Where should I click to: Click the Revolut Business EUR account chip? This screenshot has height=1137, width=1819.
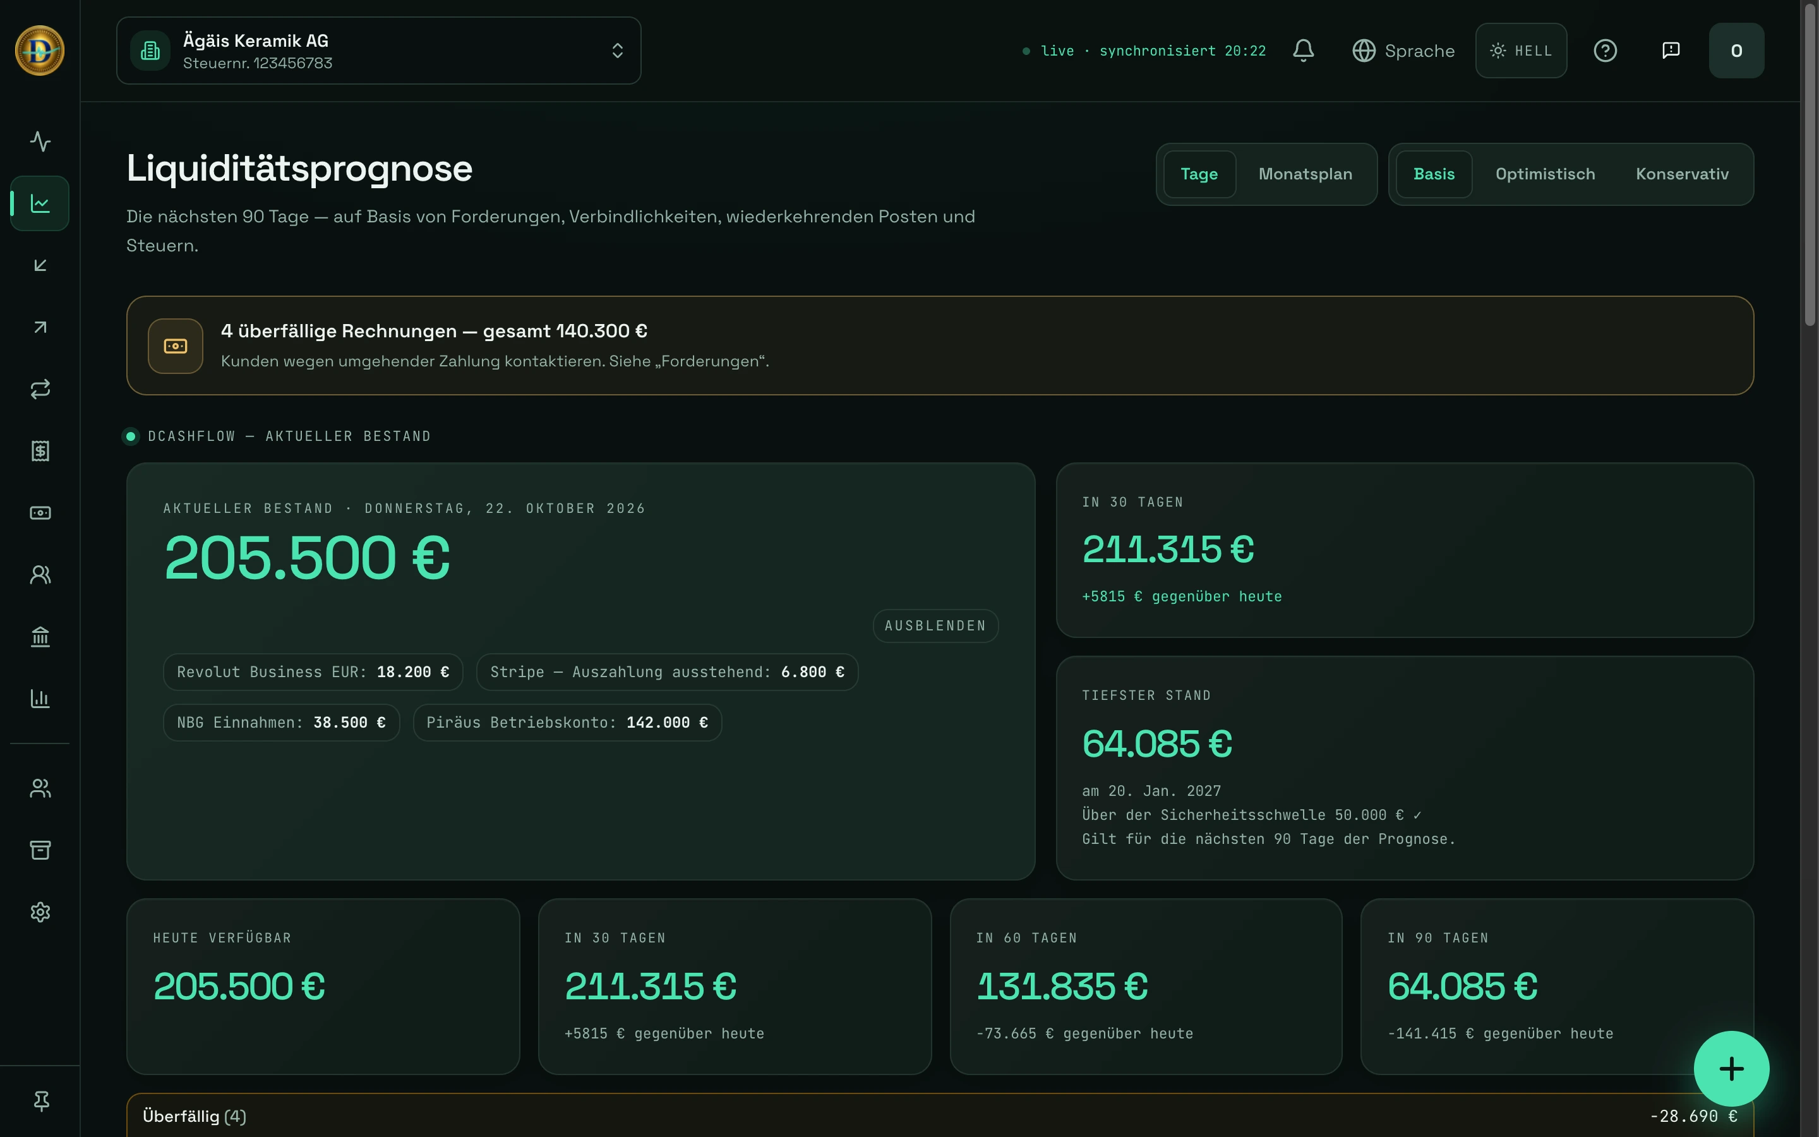point(313,671)
